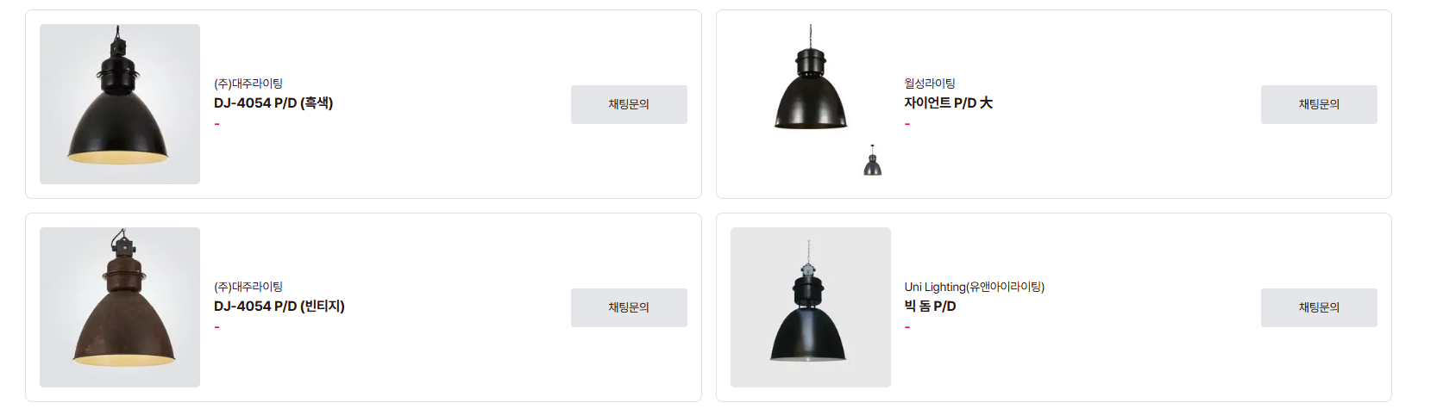Click the 월성라이팅 brand name
Screen dimensions: 1443x415
tap(930, 84)
